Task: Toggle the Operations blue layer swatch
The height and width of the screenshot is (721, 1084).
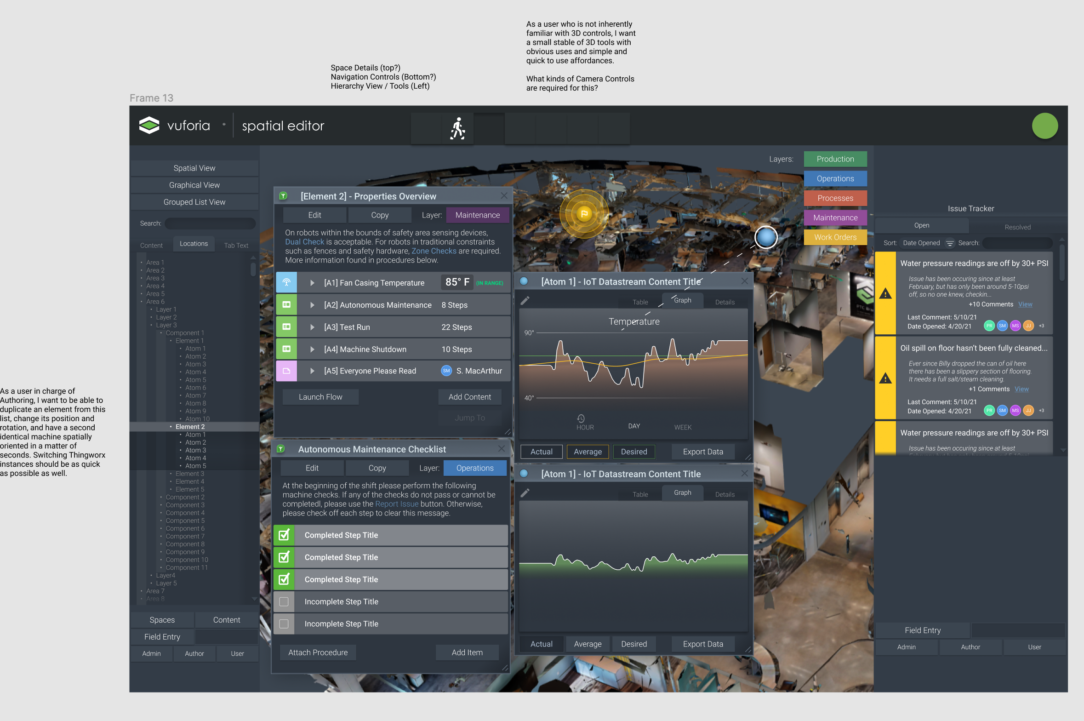Action: (835, 178)
